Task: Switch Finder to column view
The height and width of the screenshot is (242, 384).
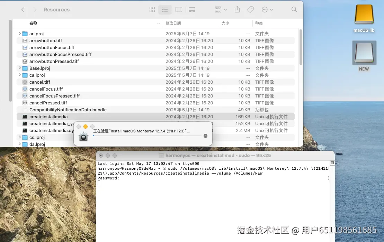Action: click(179, 10)
